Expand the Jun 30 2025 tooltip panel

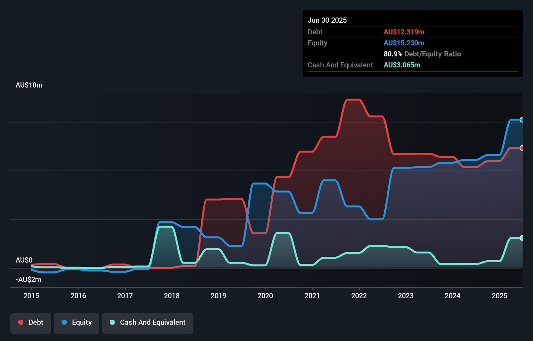coord(327,20)
